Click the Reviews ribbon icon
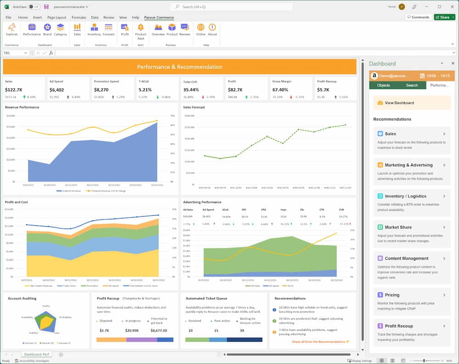The width and height of the screenshot is (459, 364). point(185,29)
